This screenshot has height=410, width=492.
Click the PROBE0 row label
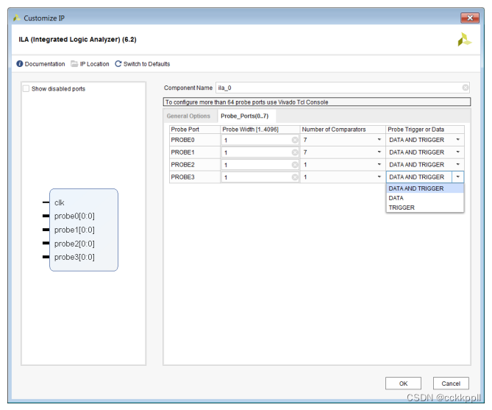pos(182,140)
